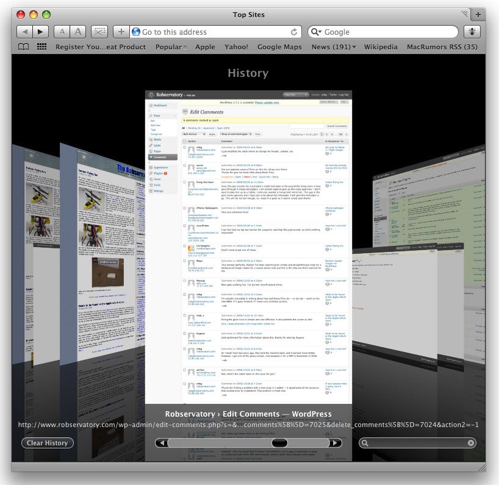
Task: Click the robservatory.com edit-comments URL text
Action: coord(248,425)
